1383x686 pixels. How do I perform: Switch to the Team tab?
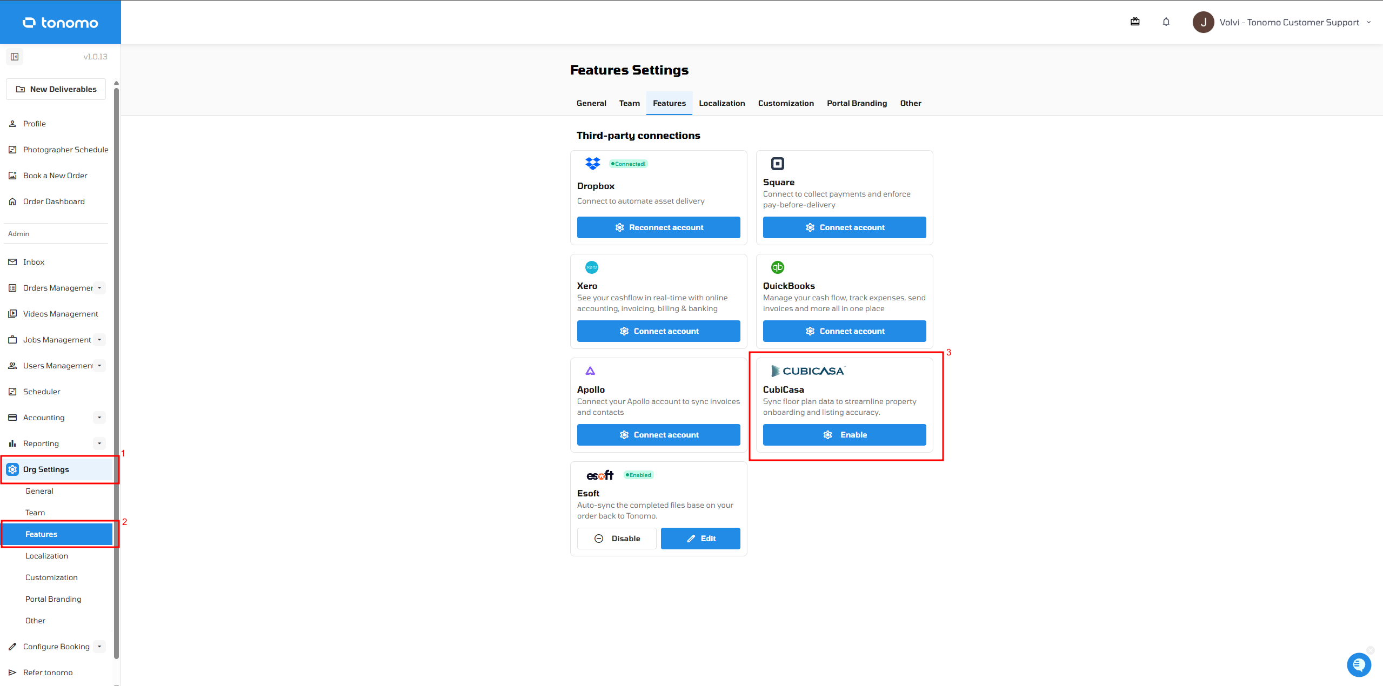[x=629, y=103]
